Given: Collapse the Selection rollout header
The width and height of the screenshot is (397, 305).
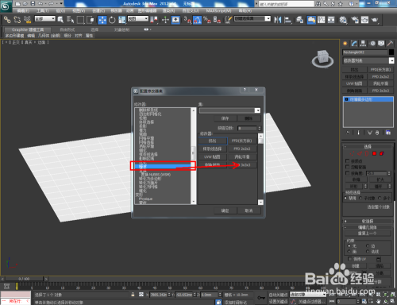Looking at the screenshot, I should point(368,146).
